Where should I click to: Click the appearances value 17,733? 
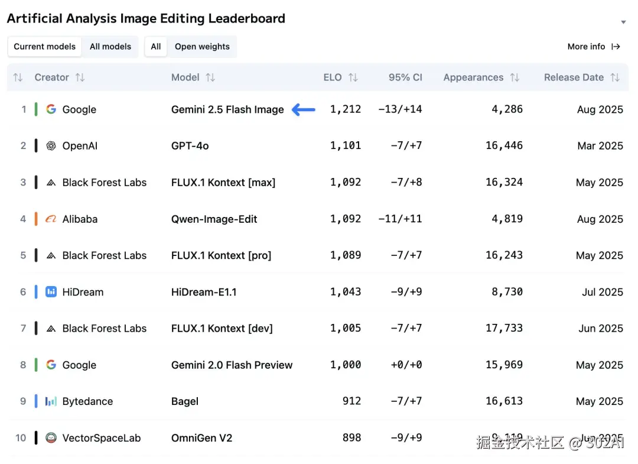504,327
